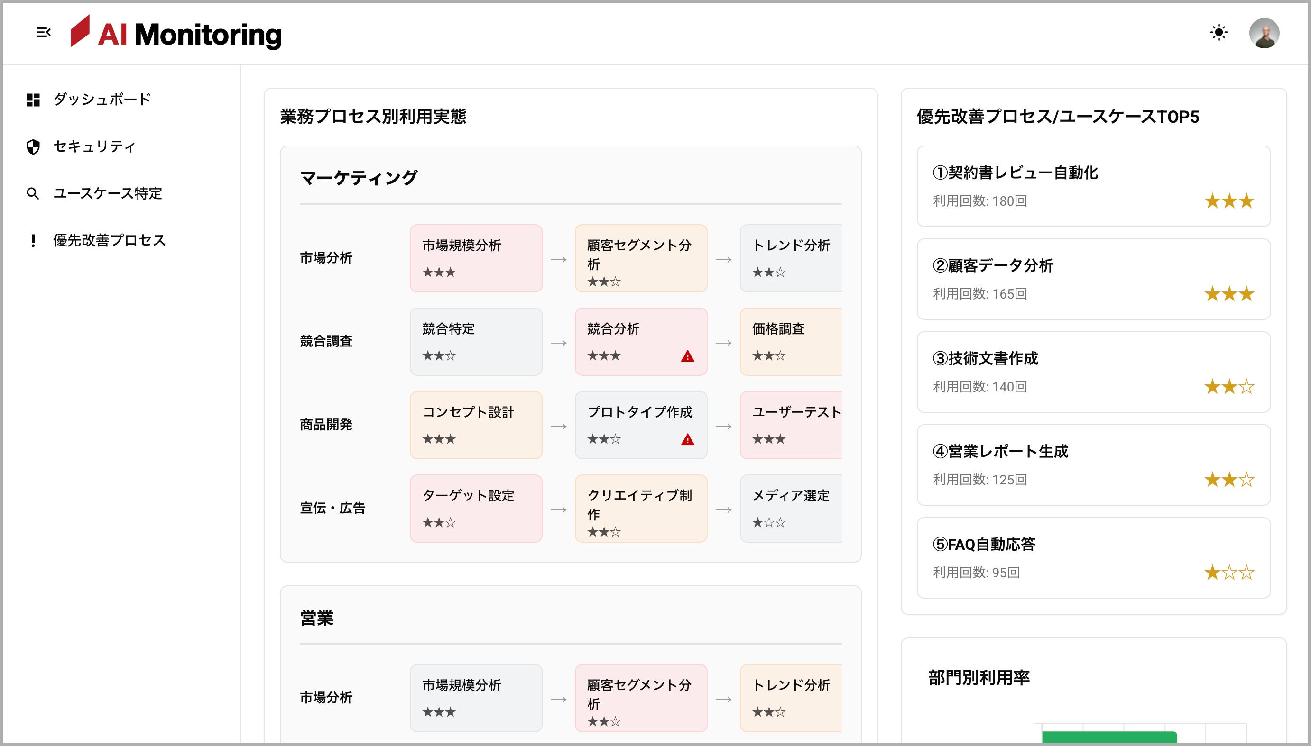Click warning triangle on プロトタイプ作成 card
The width and height of the screenshot is (1311, 746).
click(x=687, y=440)
